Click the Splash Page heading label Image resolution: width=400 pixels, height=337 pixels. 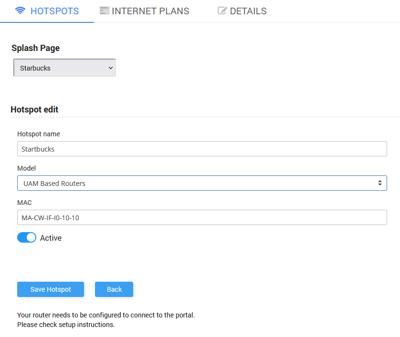[36, 48]
